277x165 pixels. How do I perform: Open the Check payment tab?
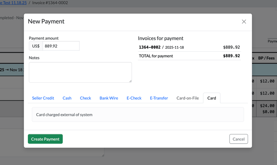(x=85, y=98)
